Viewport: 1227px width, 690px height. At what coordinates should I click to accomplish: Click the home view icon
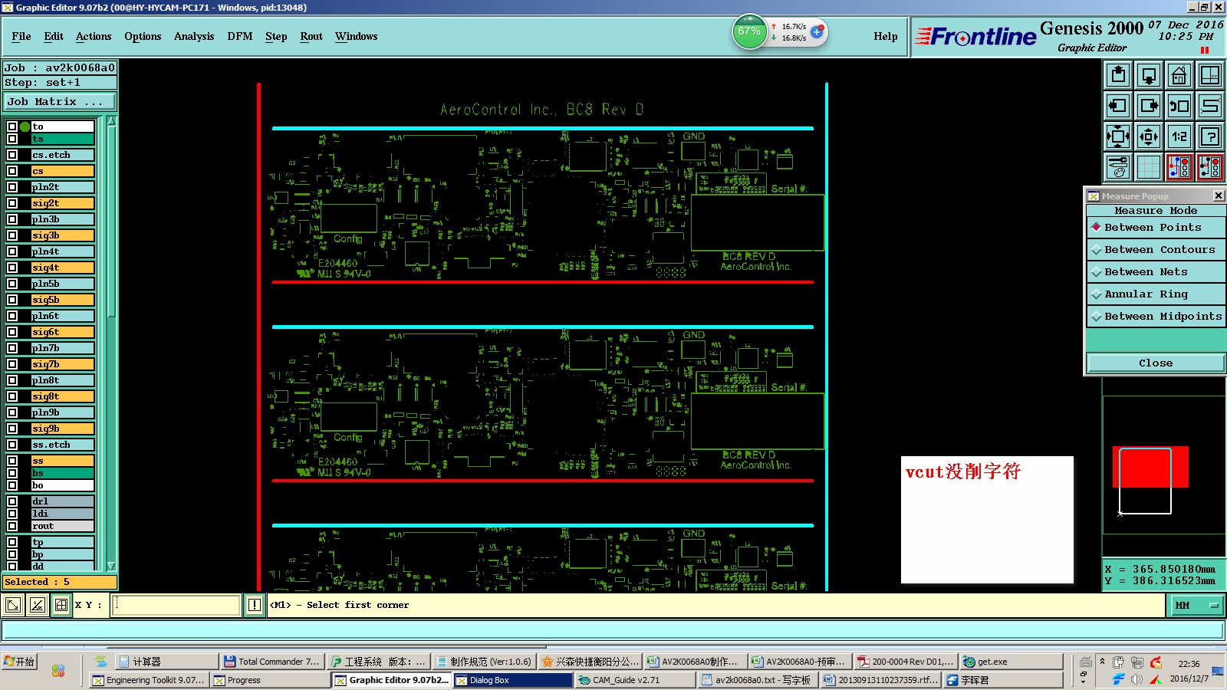[x=1179, y=75]
